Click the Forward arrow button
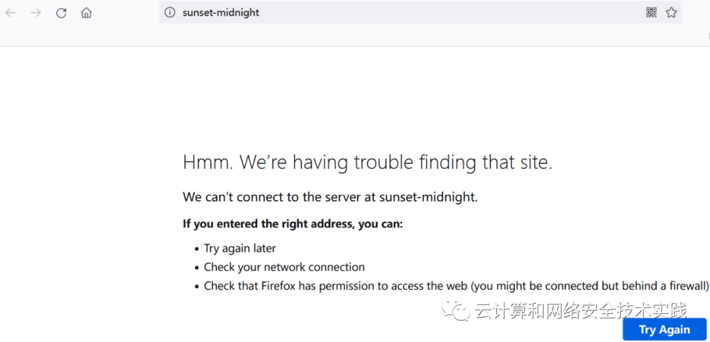The image size is (710, 342). [35, 12]
